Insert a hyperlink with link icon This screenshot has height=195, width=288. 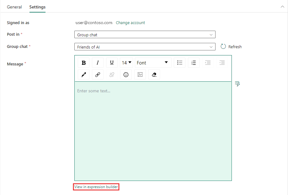coord(98,74)
